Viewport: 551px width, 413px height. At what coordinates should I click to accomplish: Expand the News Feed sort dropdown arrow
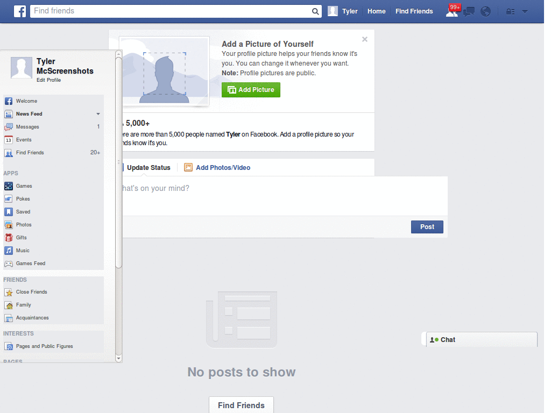pyautogui.click(x=98, y=114)
